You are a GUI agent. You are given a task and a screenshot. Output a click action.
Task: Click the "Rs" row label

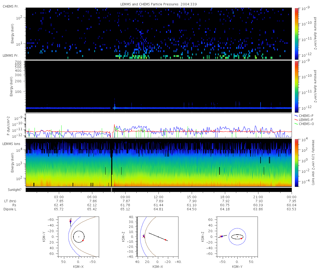coord(14,205)
